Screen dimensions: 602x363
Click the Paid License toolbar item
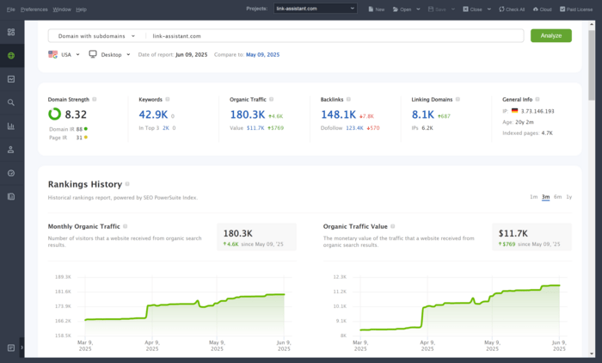click(x=576, y=9)
